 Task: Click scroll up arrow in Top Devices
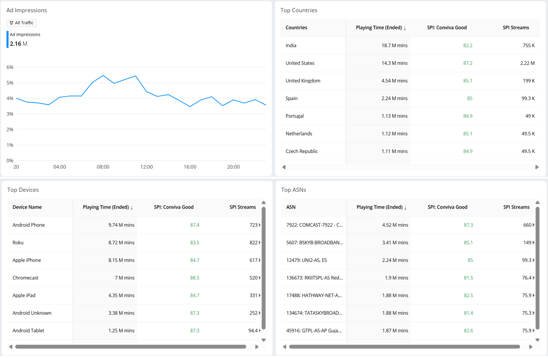[264, 203]
